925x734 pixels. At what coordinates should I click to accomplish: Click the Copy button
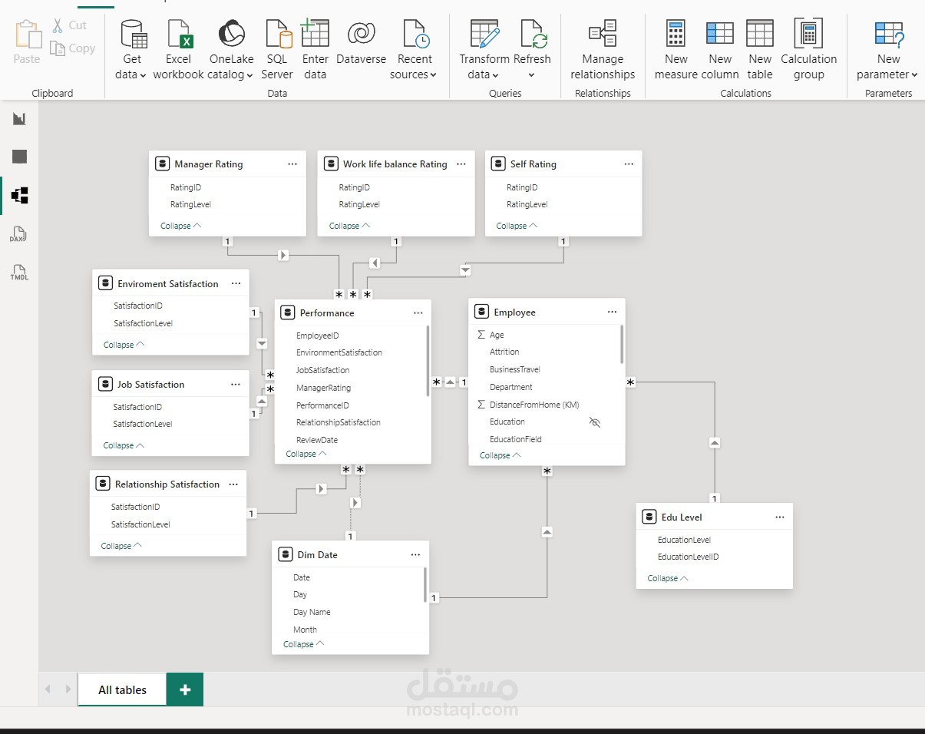coord(73,48)
